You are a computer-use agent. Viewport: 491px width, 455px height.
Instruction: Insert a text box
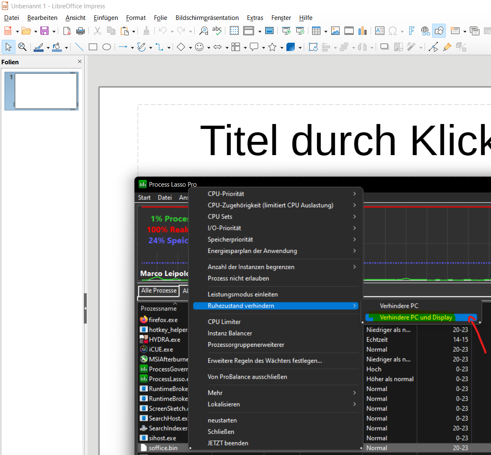(x=379, y=31)
